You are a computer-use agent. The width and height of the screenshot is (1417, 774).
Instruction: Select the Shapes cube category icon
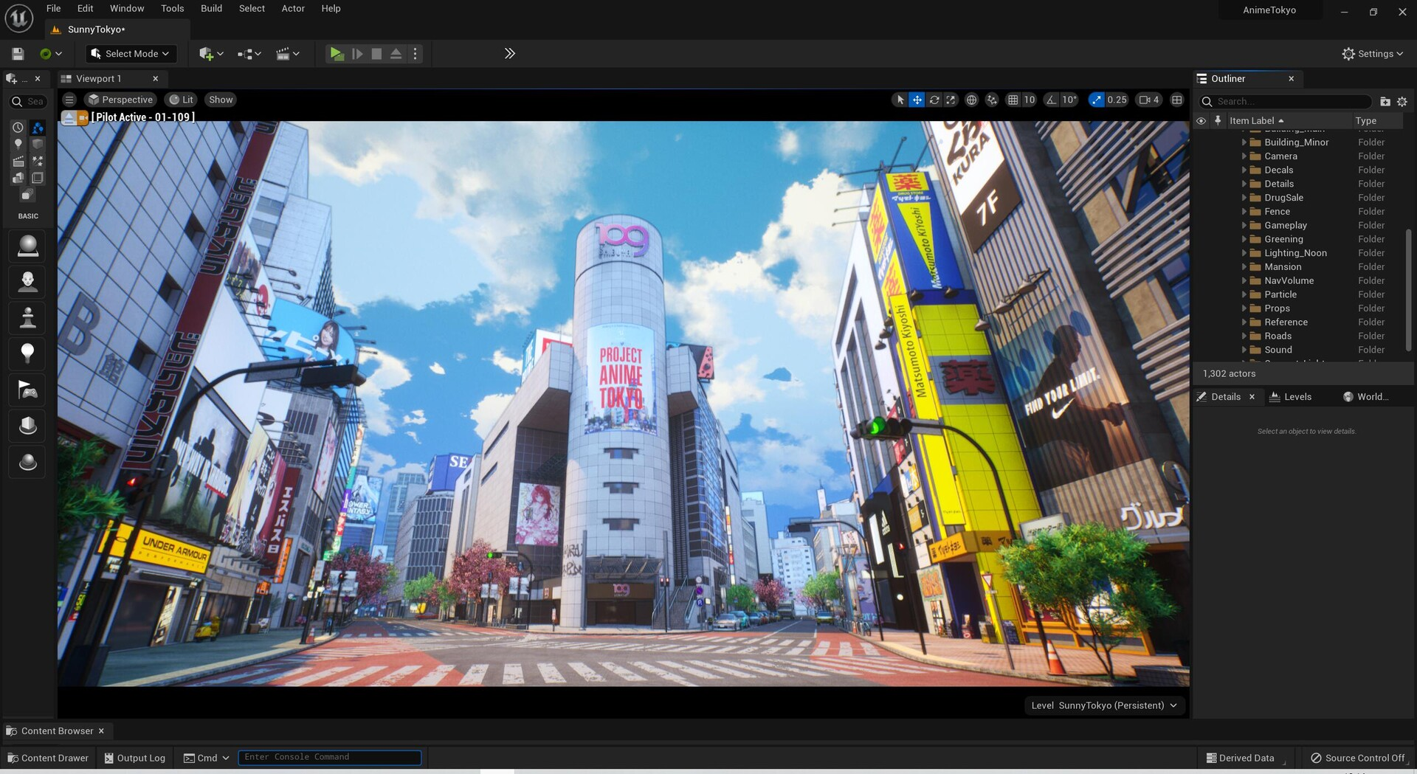38,144
